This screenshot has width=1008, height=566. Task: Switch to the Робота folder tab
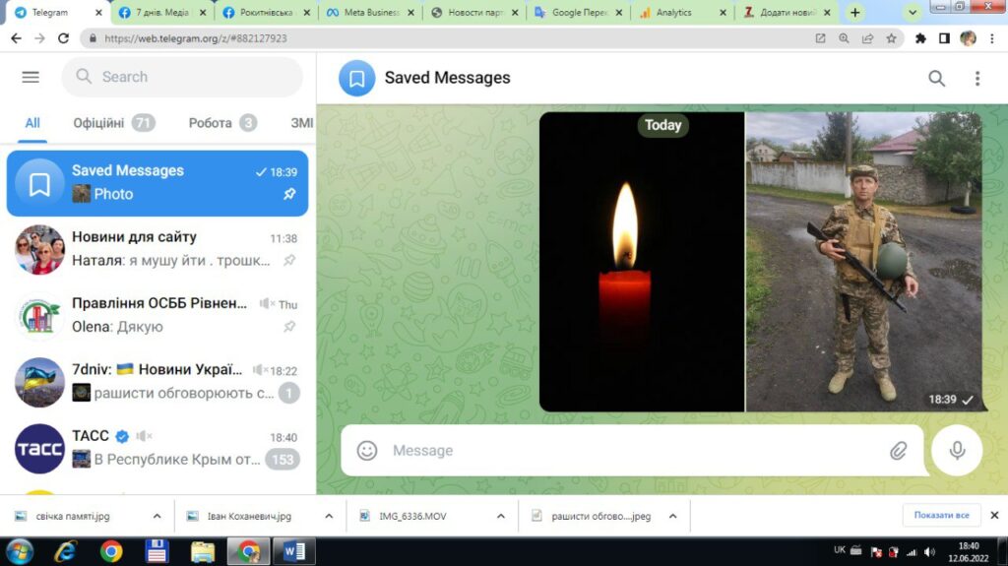(210, 123)
